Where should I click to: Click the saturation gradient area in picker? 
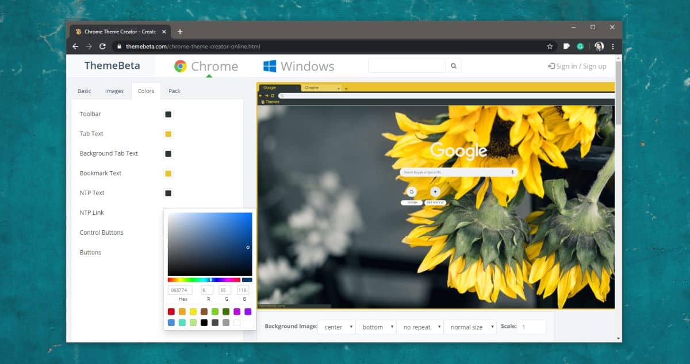[x=210, y=244]
